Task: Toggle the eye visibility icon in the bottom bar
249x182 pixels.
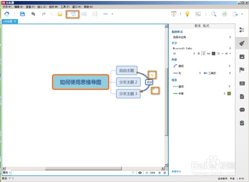Action: pos(140,172)
